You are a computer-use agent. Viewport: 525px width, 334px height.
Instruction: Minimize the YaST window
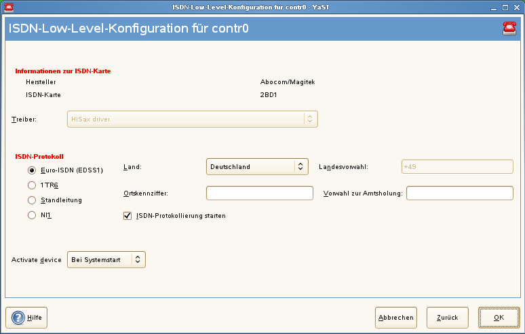coord(494,7)
